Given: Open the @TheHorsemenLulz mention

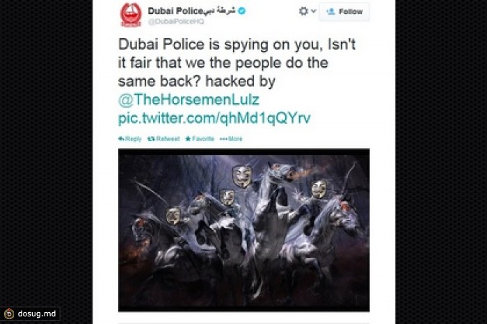Looking at the screenshot, I should click(x=189, y=99).
